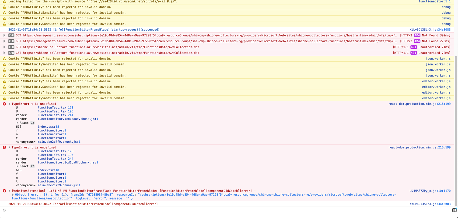Open main.ebe2c7f9.chunk.js:1 in the first TypeError stack
458x218 pixels.
click(x=59, y=142)
